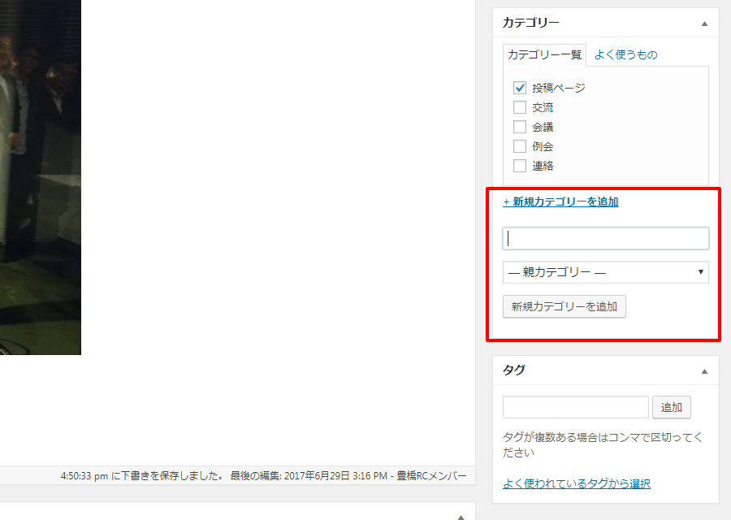Open the よく使うもの tab
This screenshot has height=520, width=731.
tap(625, 55)
